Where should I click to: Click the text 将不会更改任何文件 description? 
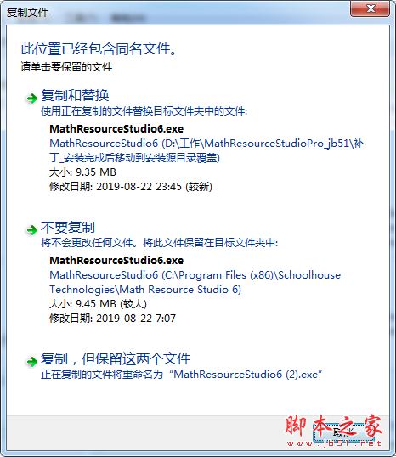coord(159,242)
